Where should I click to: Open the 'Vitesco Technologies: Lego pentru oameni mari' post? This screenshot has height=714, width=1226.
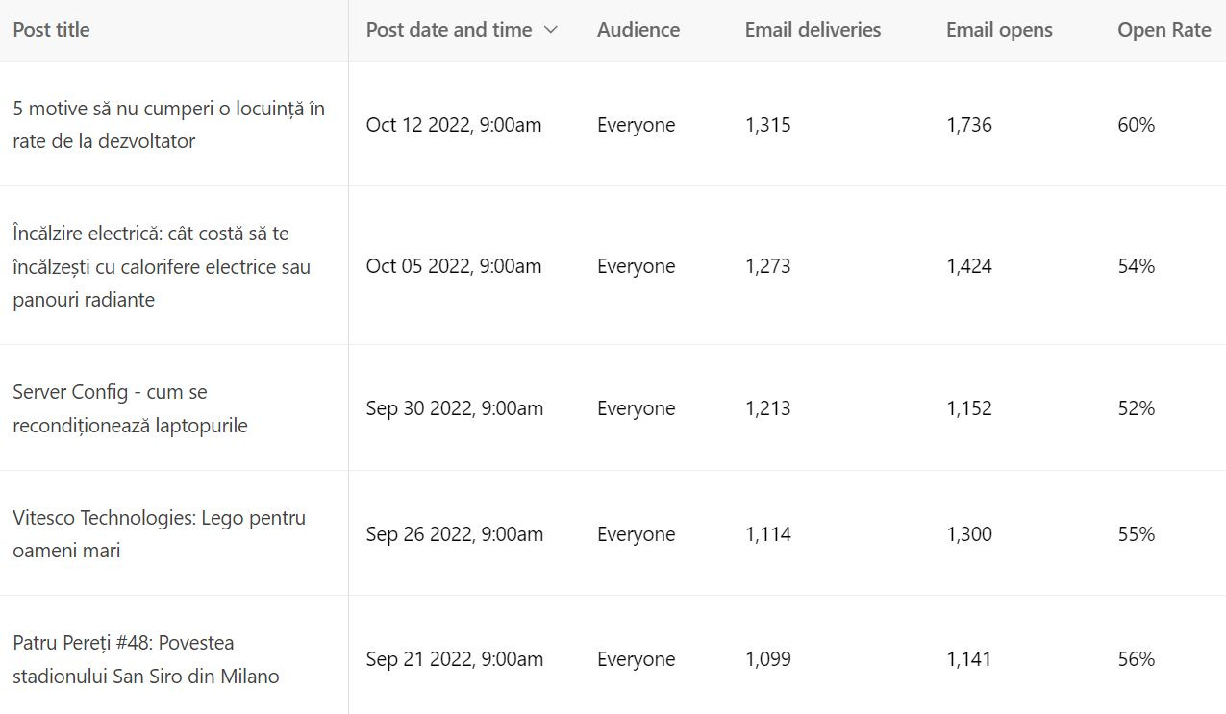[x=160, y=534]
